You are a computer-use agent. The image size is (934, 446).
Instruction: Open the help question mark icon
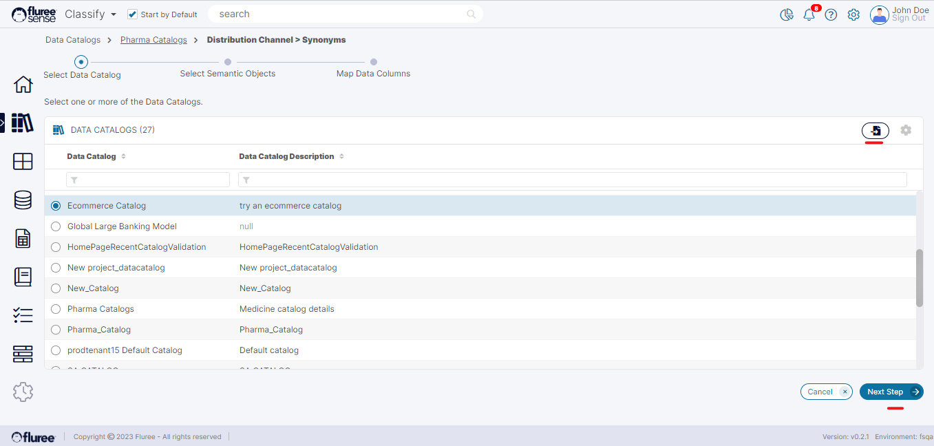[831, 14]
